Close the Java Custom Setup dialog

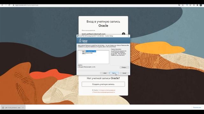pyautogui.click(x=128, y=36)
